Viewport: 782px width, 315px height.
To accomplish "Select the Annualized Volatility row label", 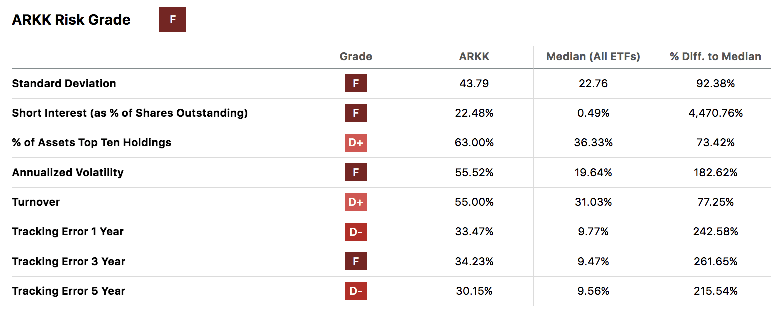I will tap(68, 172).
